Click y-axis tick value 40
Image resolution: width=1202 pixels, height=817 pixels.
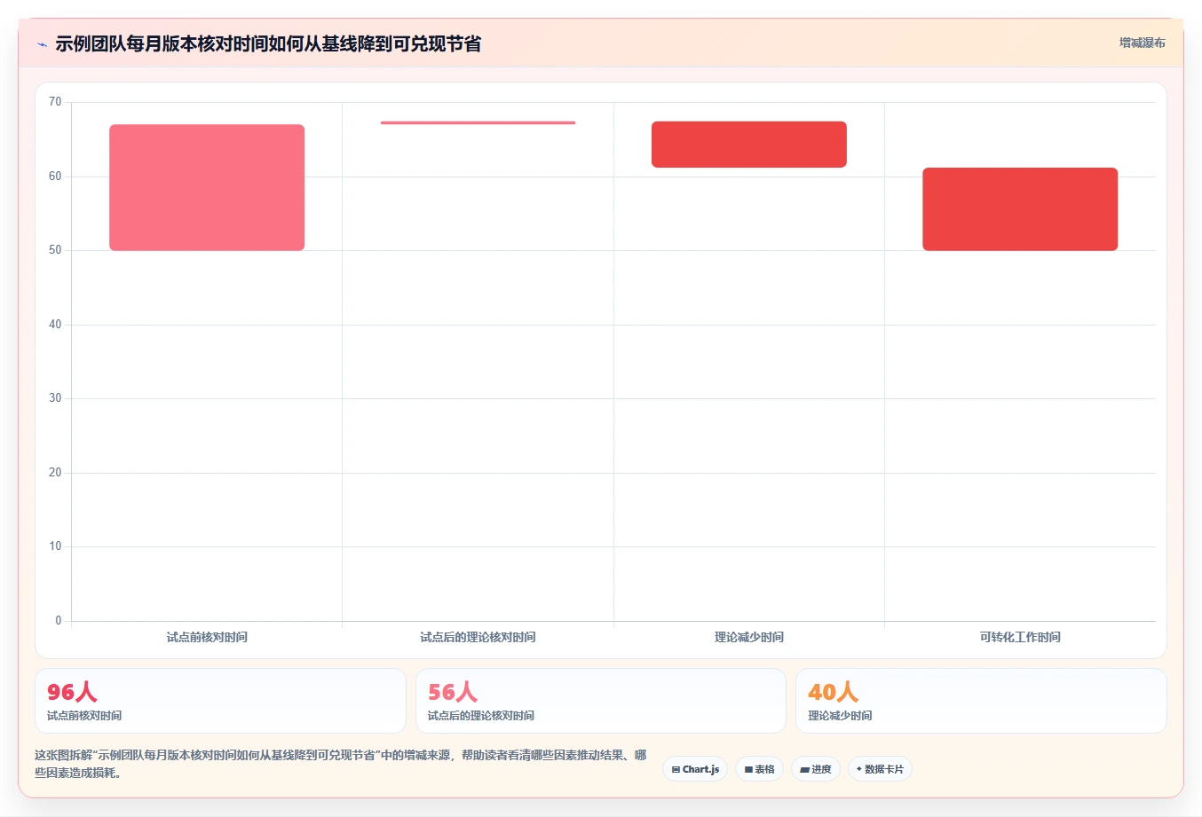(55, 325)
